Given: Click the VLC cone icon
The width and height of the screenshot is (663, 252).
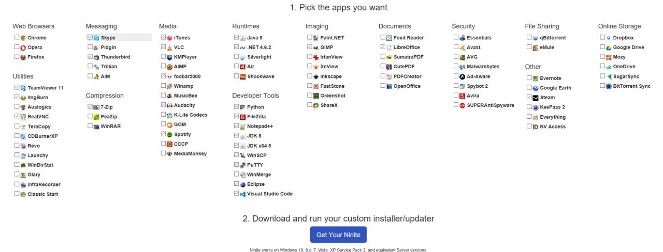Looking at the screenshot, I should [x=169, y=48].
